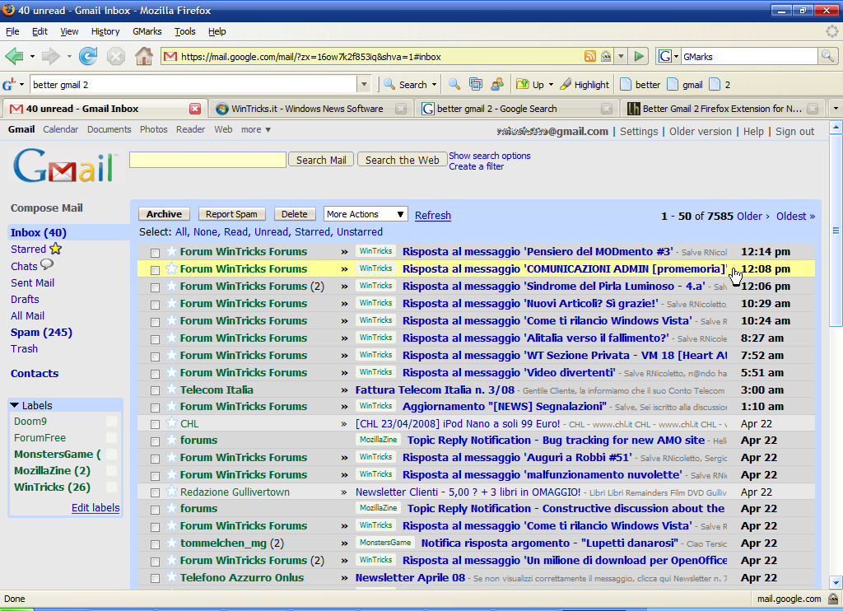
Task: Open the Google toolbar search box dropdown
Action: pyautogui.click(x=364, y=85)
